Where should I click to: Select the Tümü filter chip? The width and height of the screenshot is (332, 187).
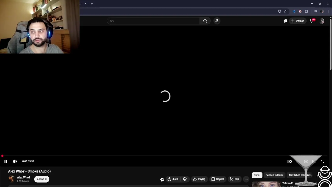click(x=257, y=175)
